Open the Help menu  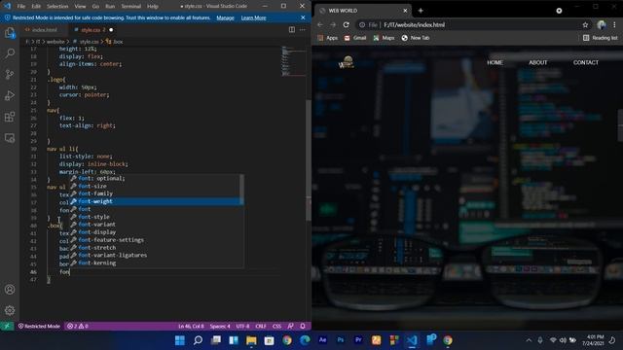click(x=153, y=6)
